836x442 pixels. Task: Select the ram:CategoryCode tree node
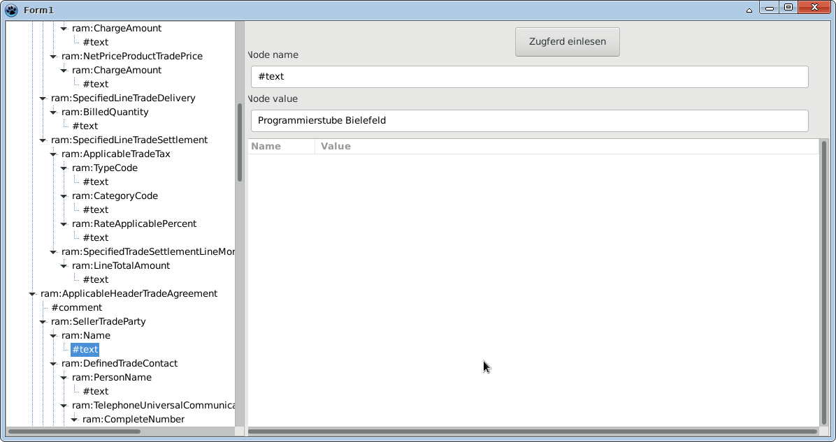[x=115, y=196]
